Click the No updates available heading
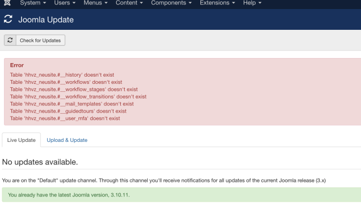 40,162
